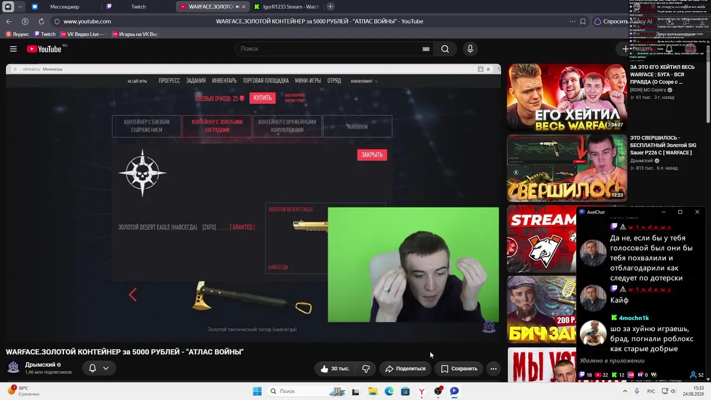Screen dimensions: 711x400
Task: Open the Игарью на VK Видео bookmark
Action: tap(135, 34)
